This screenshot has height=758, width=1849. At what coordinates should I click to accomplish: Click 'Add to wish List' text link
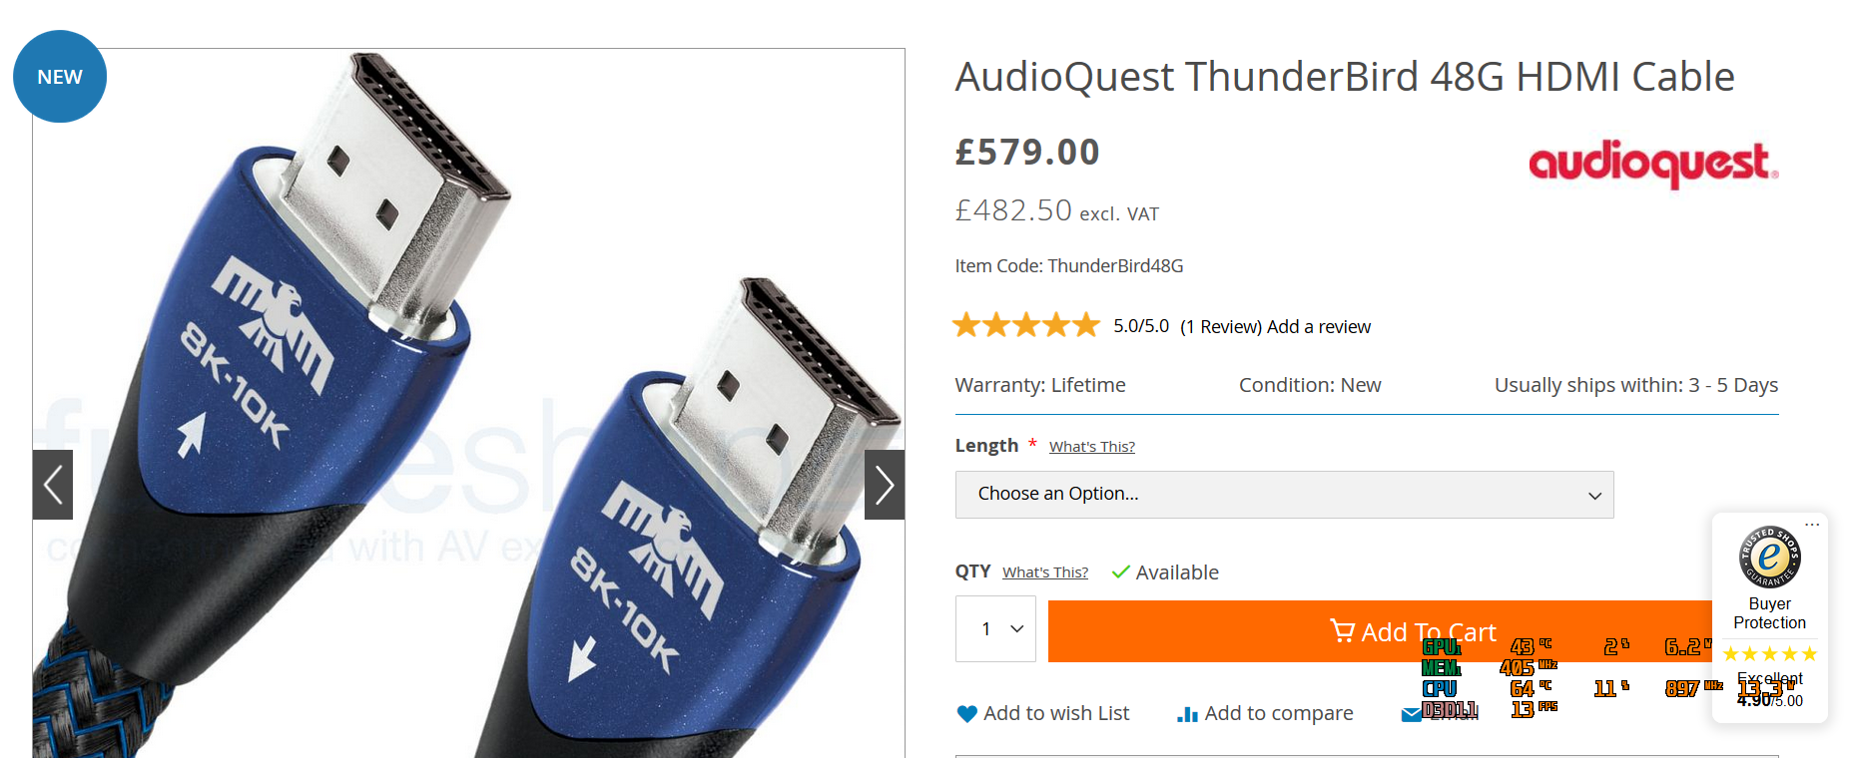pos(1056,713)
